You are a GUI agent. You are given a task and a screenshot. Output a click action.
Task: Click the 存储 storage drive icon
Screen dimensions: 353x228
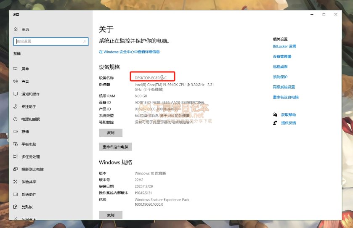click(15, 131)
